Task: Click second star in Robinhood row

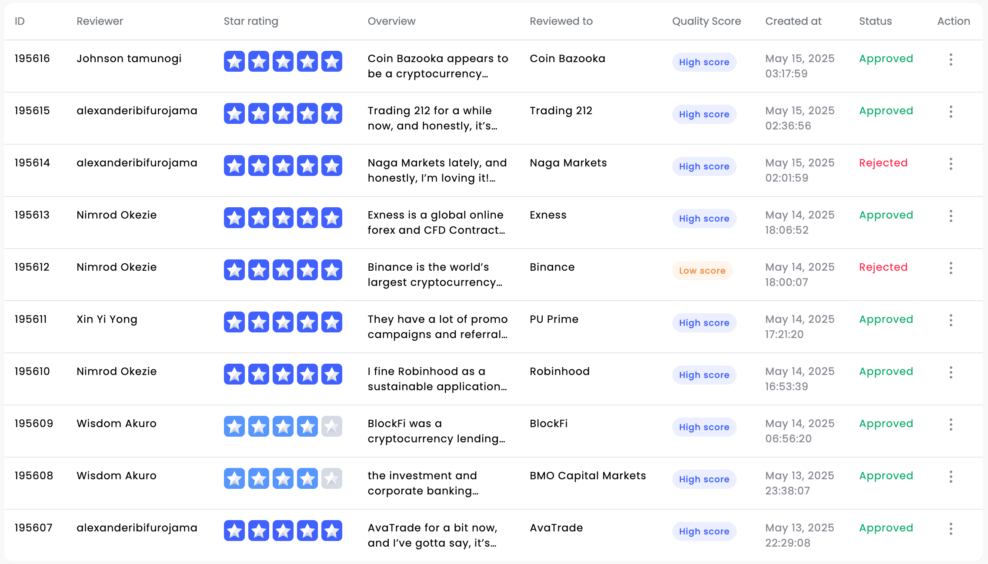Action: [x=259, y=374]
